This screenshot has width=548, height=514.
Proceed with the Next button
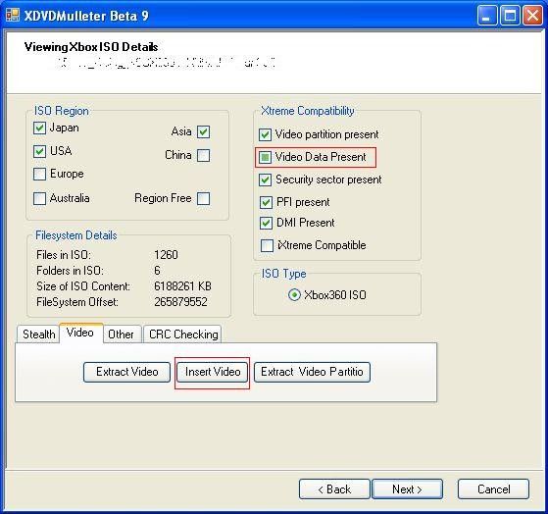[407, 488]
